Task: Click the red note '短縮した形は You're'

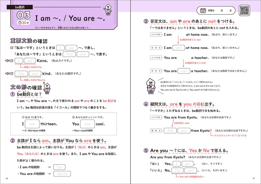Action: coord(35,80)
